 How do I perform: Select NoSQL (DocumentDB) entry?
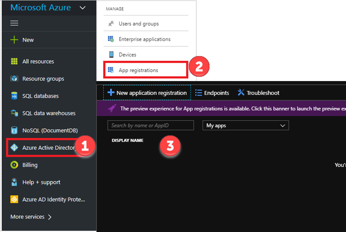pos(49,130)
